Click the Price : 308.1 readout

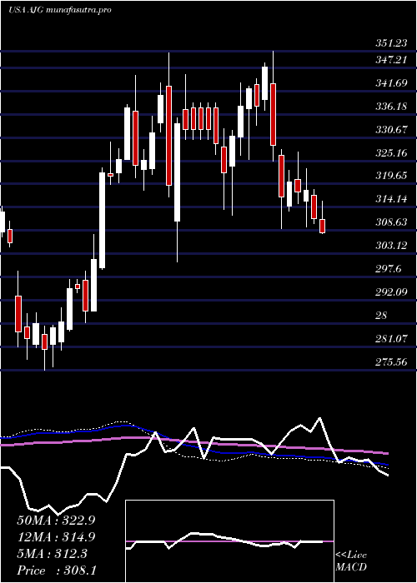(x=56, y=571)
